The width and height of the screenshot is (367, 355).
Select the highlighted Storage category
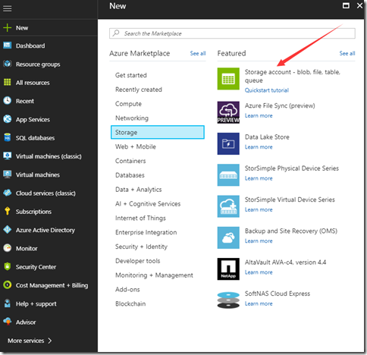point(158,132)
